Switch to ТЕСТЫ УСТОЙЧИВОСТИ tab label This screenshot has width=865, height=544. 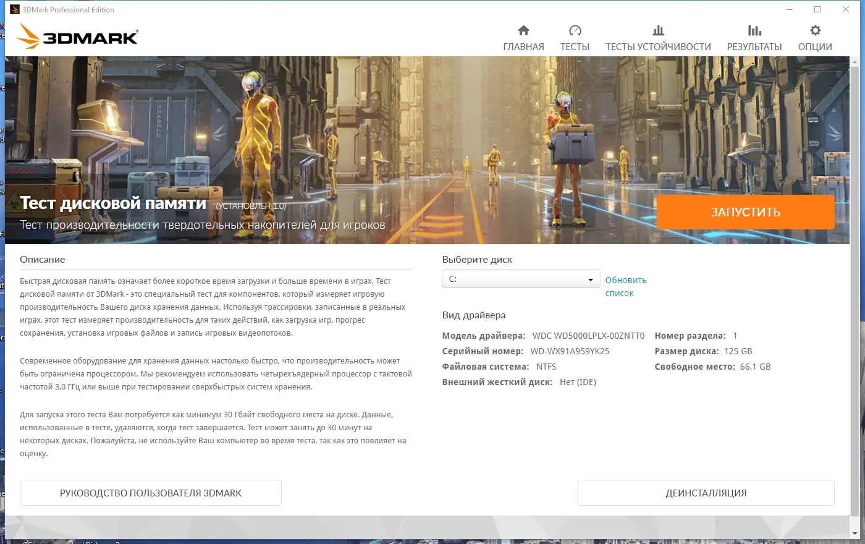[x=658, y=47]
